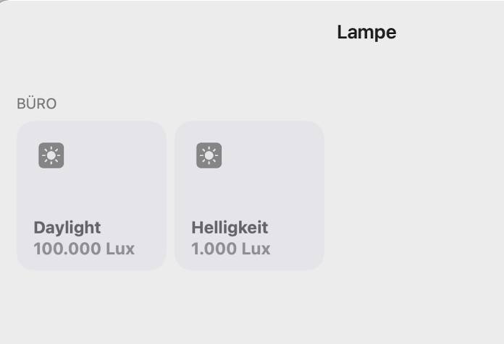The image size is (504, 344).
Task: Click the lux value under Helligkeit
Action: (230, 249)
